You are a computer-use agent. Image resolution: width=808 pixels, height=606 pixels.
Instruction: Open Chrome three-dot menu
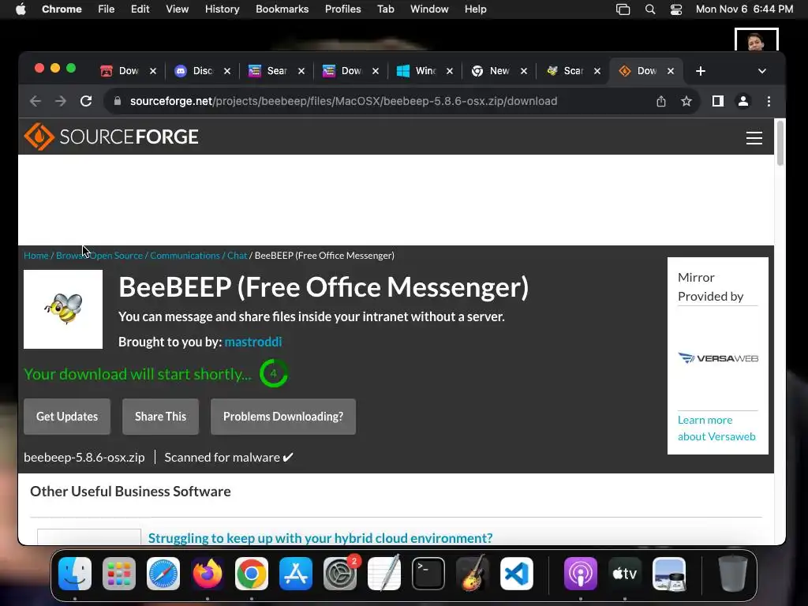769,101
